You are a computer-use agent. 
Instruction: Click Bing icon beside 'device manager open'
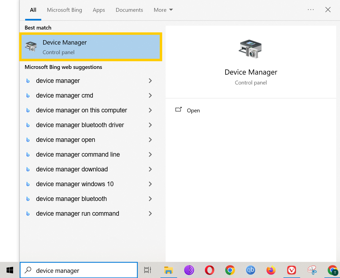point(28,140)
